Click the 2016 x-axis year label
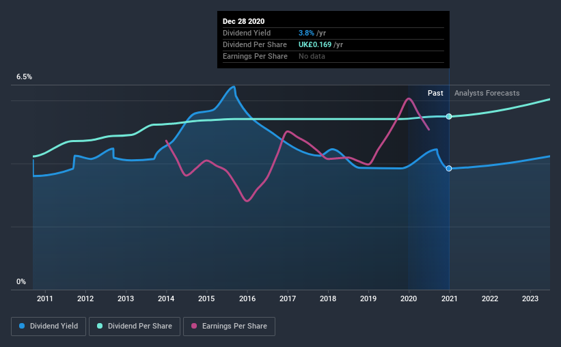 point(247,299)
